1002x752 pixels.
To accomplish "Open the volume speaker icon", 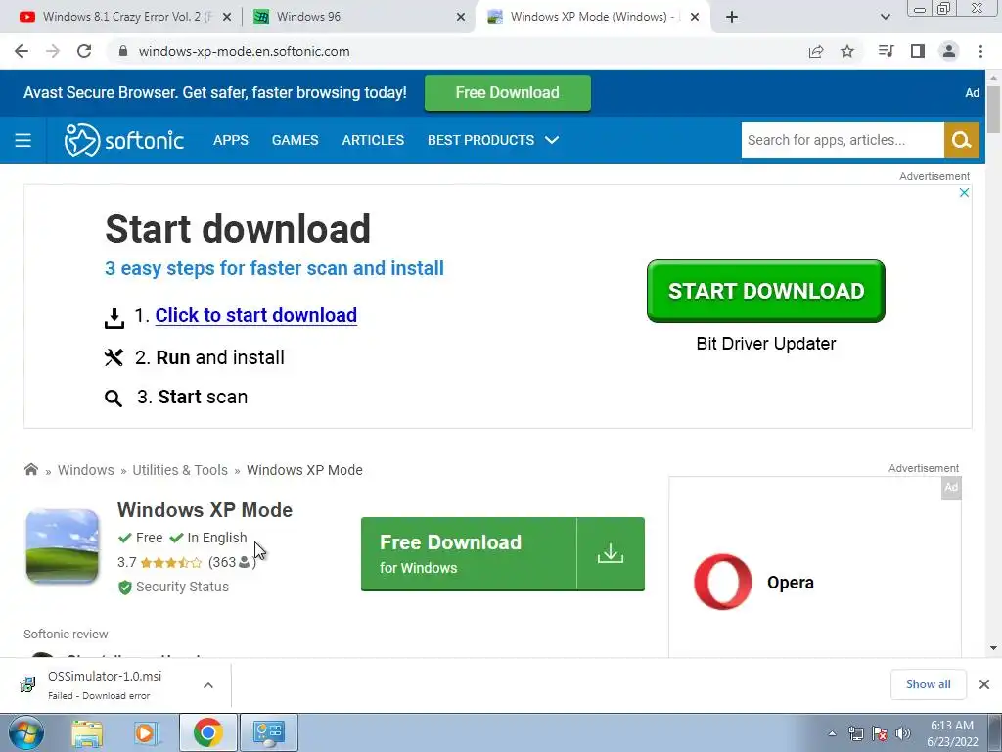I will click(903, 733).
